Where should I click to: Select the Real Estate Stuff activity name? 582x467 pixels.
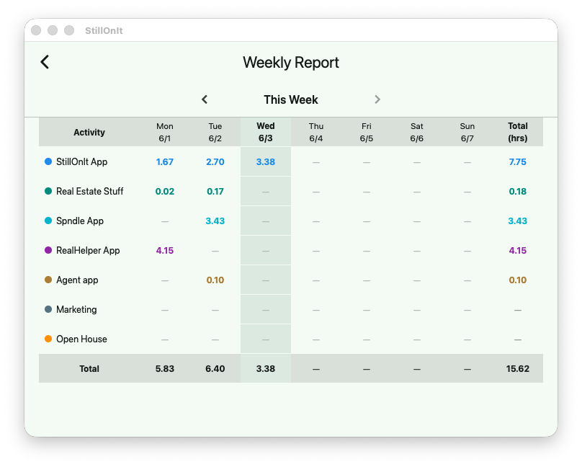90,191
